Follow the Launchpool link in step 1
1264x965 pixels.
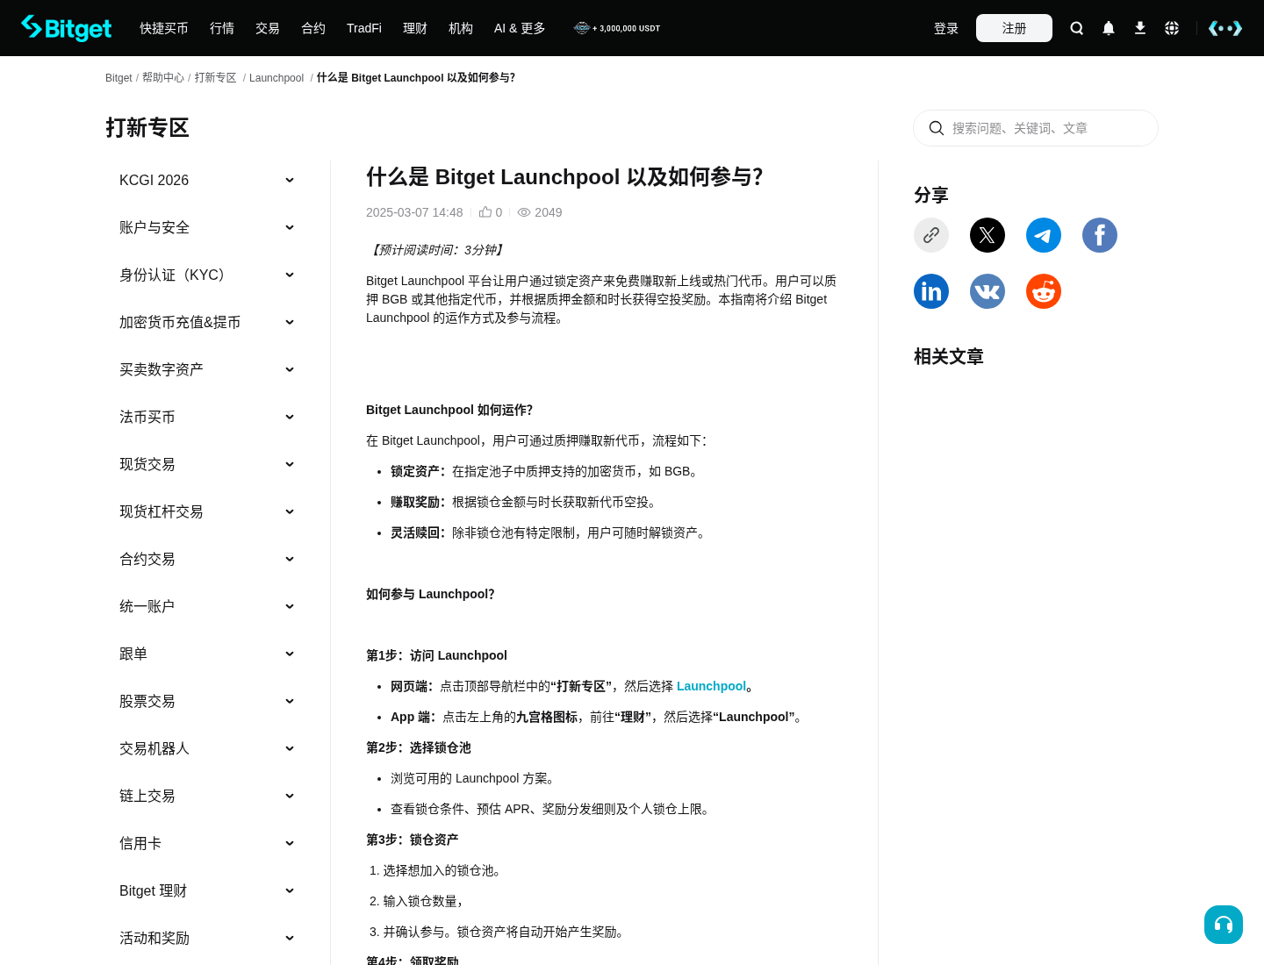click(x=711, y=686)
